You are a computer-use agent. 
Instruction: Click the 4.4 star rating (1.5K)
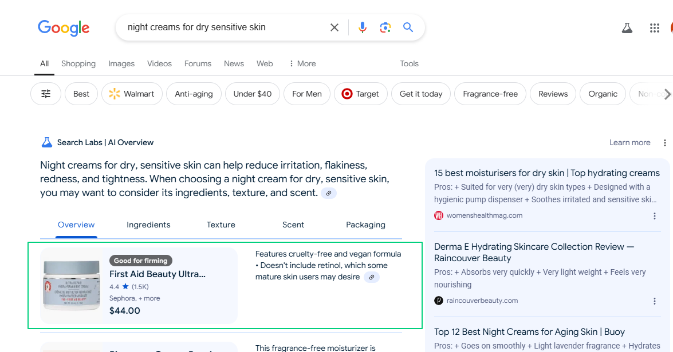tap(129, 287)
